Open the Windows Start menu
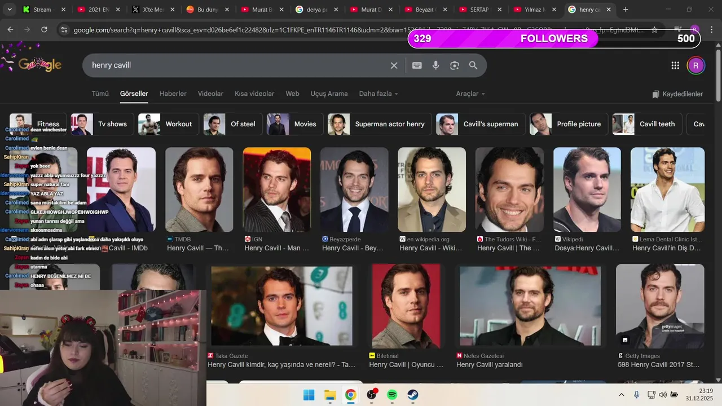This screenshot has height=406, width=722. (309, 395)
